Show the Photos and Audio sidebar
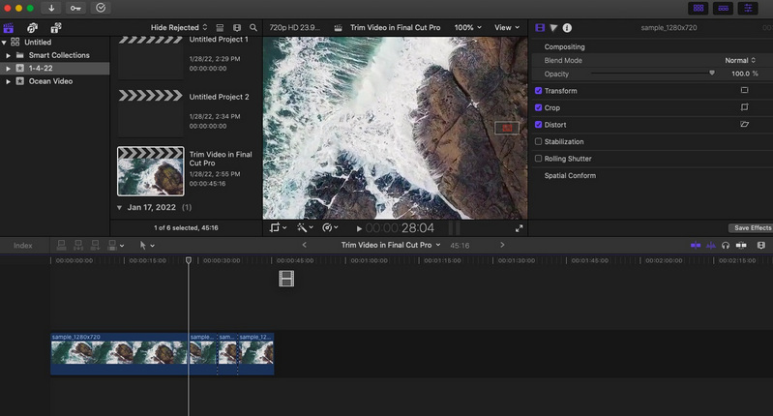This screenshot has height=416, width=773. pos(33,28)
